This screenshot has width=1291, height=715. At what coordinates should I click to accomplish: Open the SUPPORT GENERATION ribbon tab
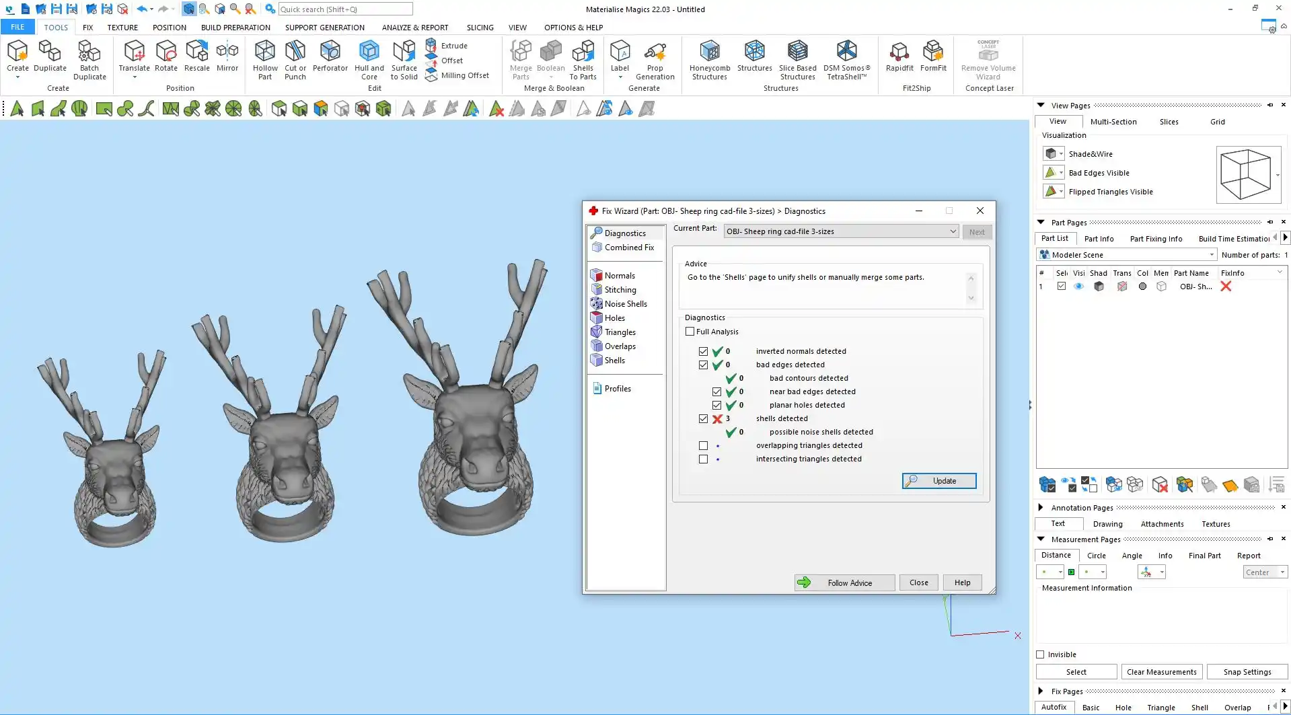324,28
